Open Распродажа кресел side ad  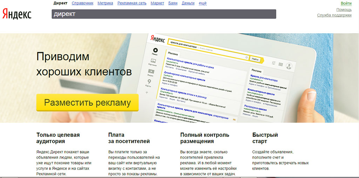coord(255,108)
